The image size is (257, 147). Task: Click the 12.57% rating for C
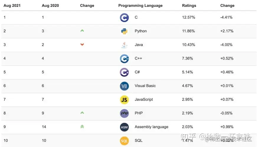pos(189,17)
